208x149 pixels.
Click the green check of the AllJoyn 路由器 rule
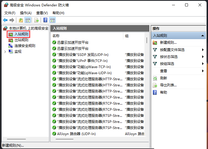tap(54, 134)
